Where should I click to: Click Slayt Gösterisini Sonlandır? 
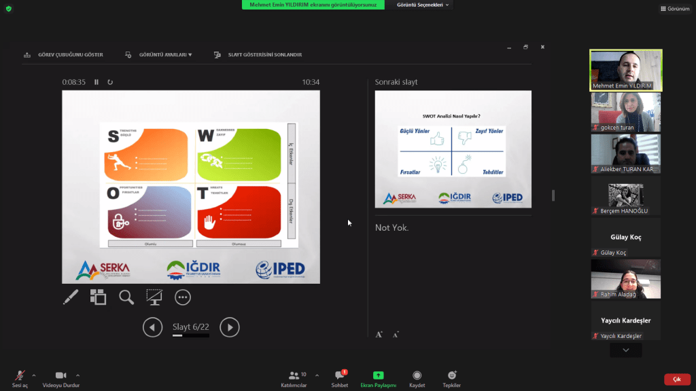point(258,55)
